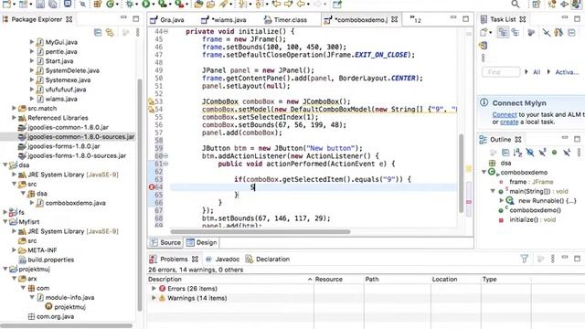Click the Last Edit Location arrow icon
This screenshot has width=585, height=329.
[x=276, y=4]
